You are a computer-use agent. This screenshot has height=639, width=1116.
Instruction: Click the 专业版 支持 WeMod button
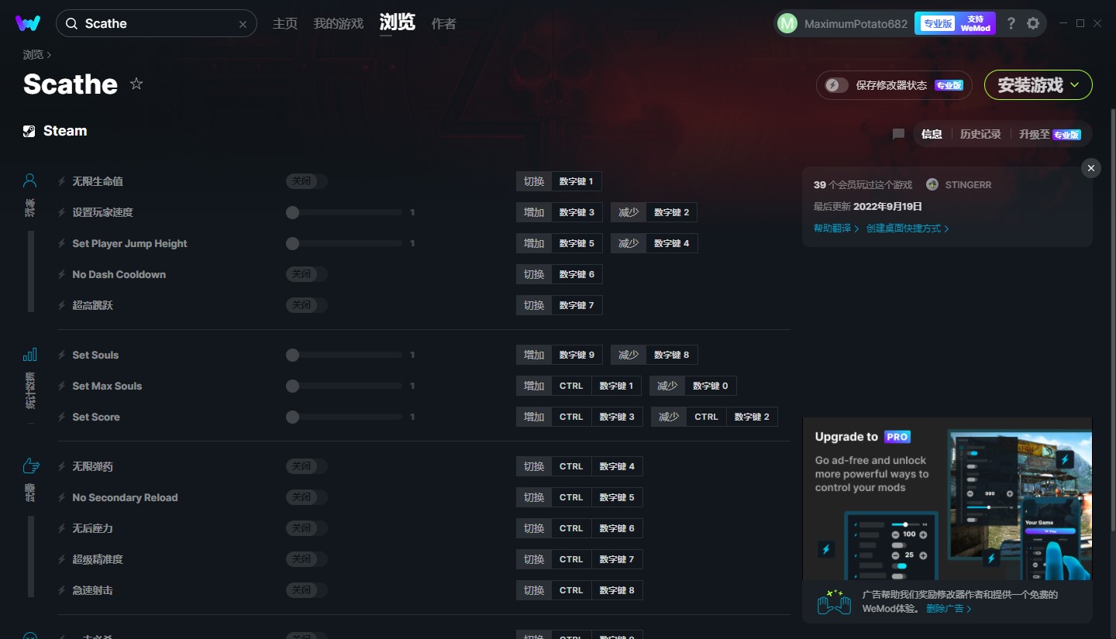click(x=955, y=23)
